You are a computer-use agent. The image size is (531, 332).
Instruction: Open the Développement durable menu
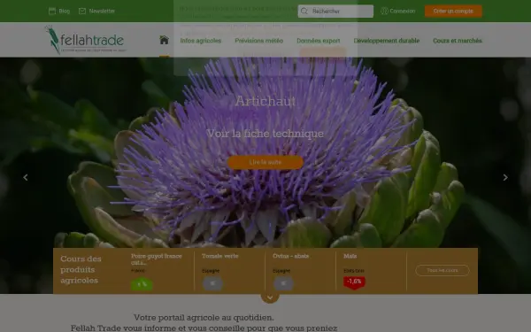(387, 41)
